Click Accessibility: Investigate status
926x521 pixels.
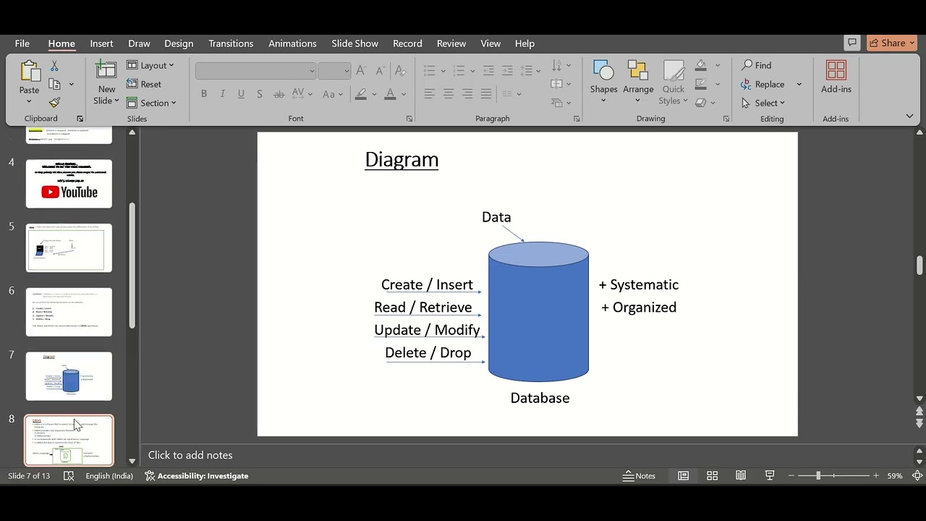click(x=196, y=475)
